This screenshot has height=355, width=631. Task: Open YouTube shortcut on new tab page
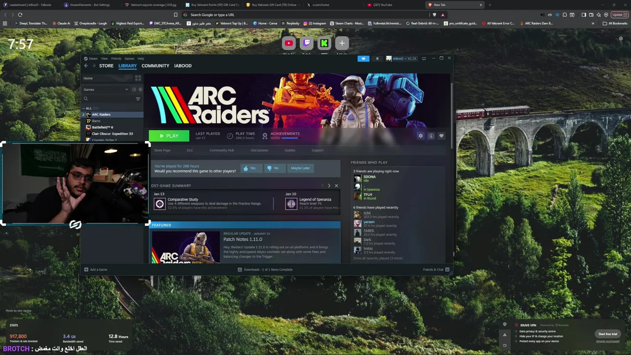click(289, 43)
